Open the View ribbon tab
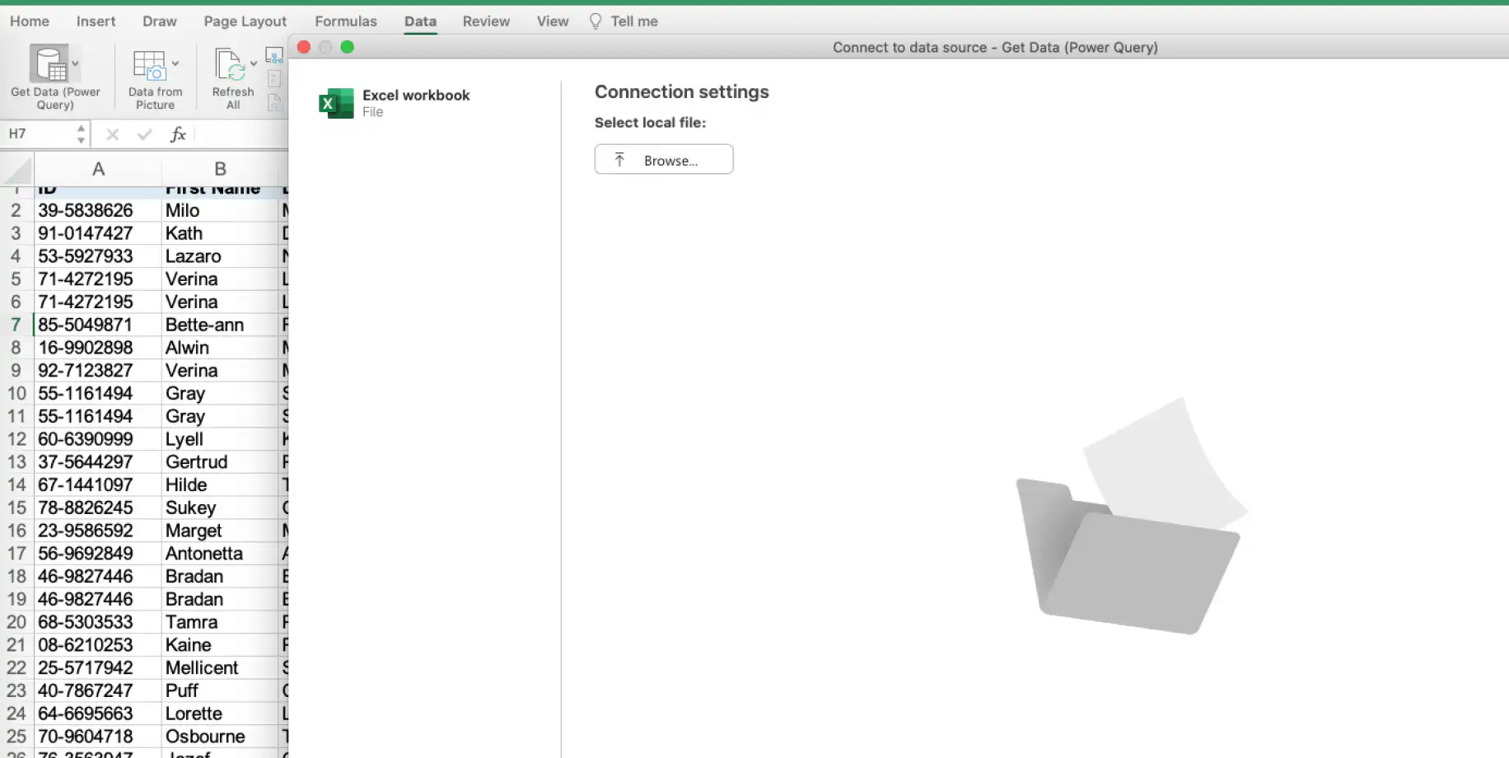This screenshot has height=758, width=1509. (553, 21)
